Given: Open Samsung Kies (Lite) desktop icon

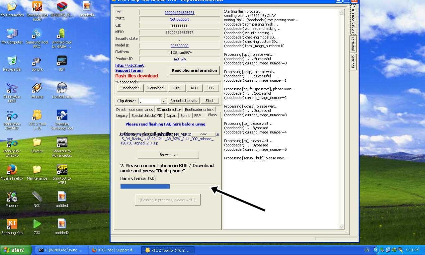Looking at the screenshot, I should coord(37,11).
